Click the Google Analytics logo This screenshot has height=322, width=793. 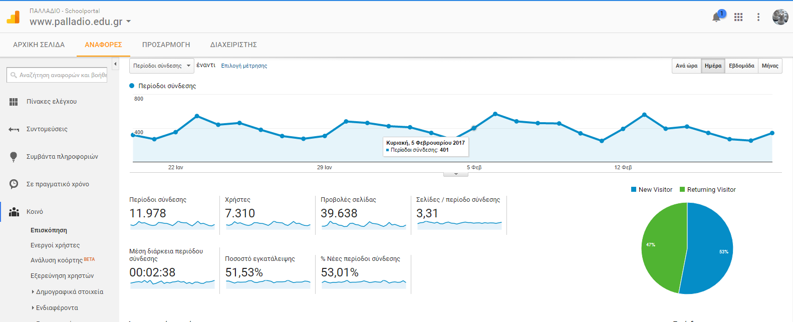(x=13, y=18)
